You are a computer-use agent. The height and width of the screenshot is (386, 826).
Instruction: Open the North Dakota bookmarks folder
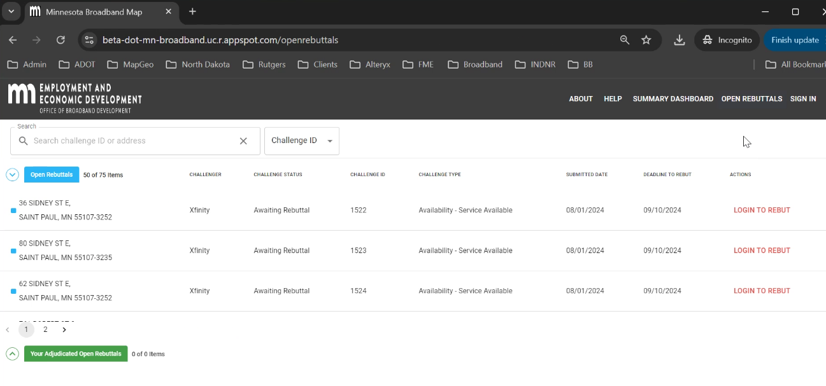point(197,64)
